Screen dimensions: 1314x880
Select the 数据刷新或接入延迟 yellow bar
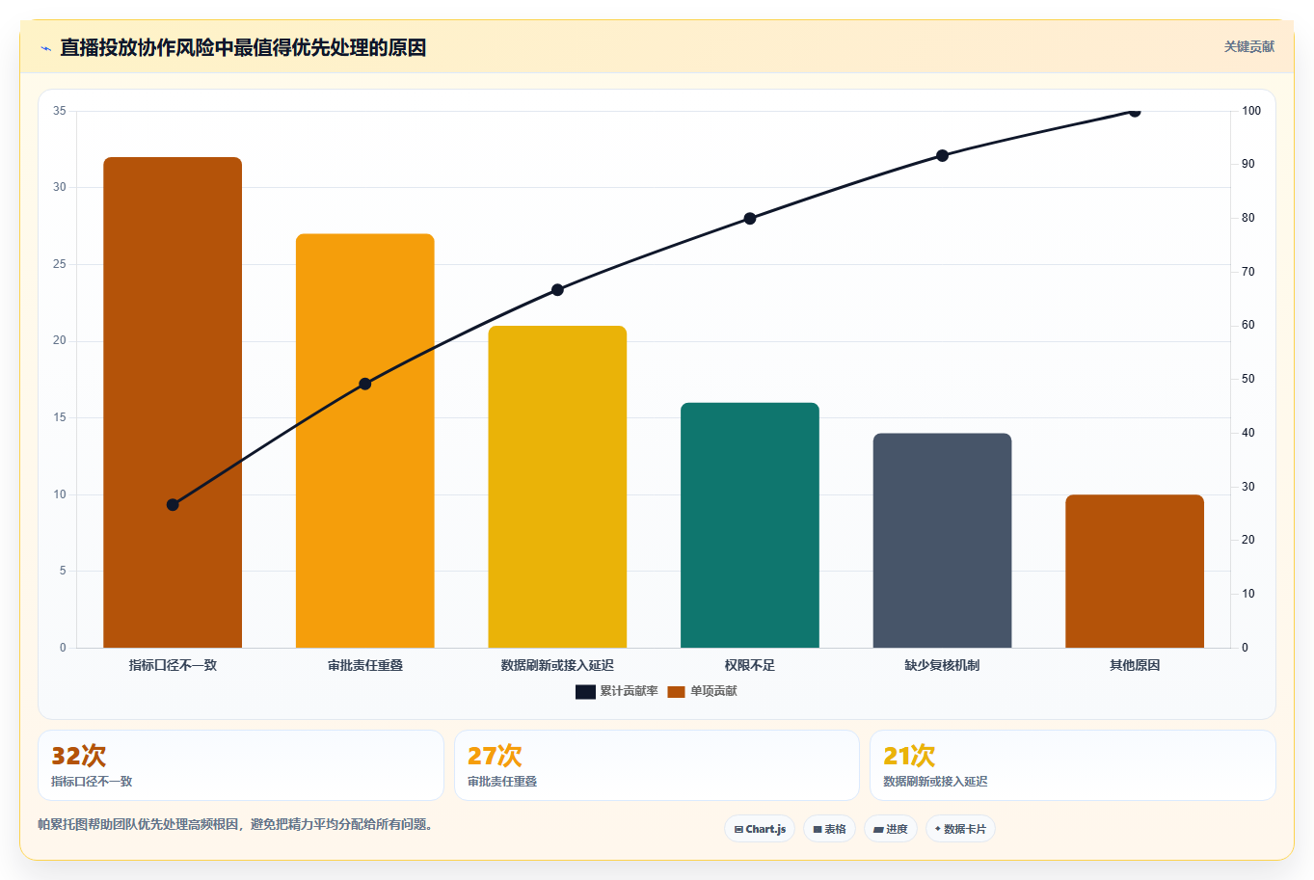[557, 487]
